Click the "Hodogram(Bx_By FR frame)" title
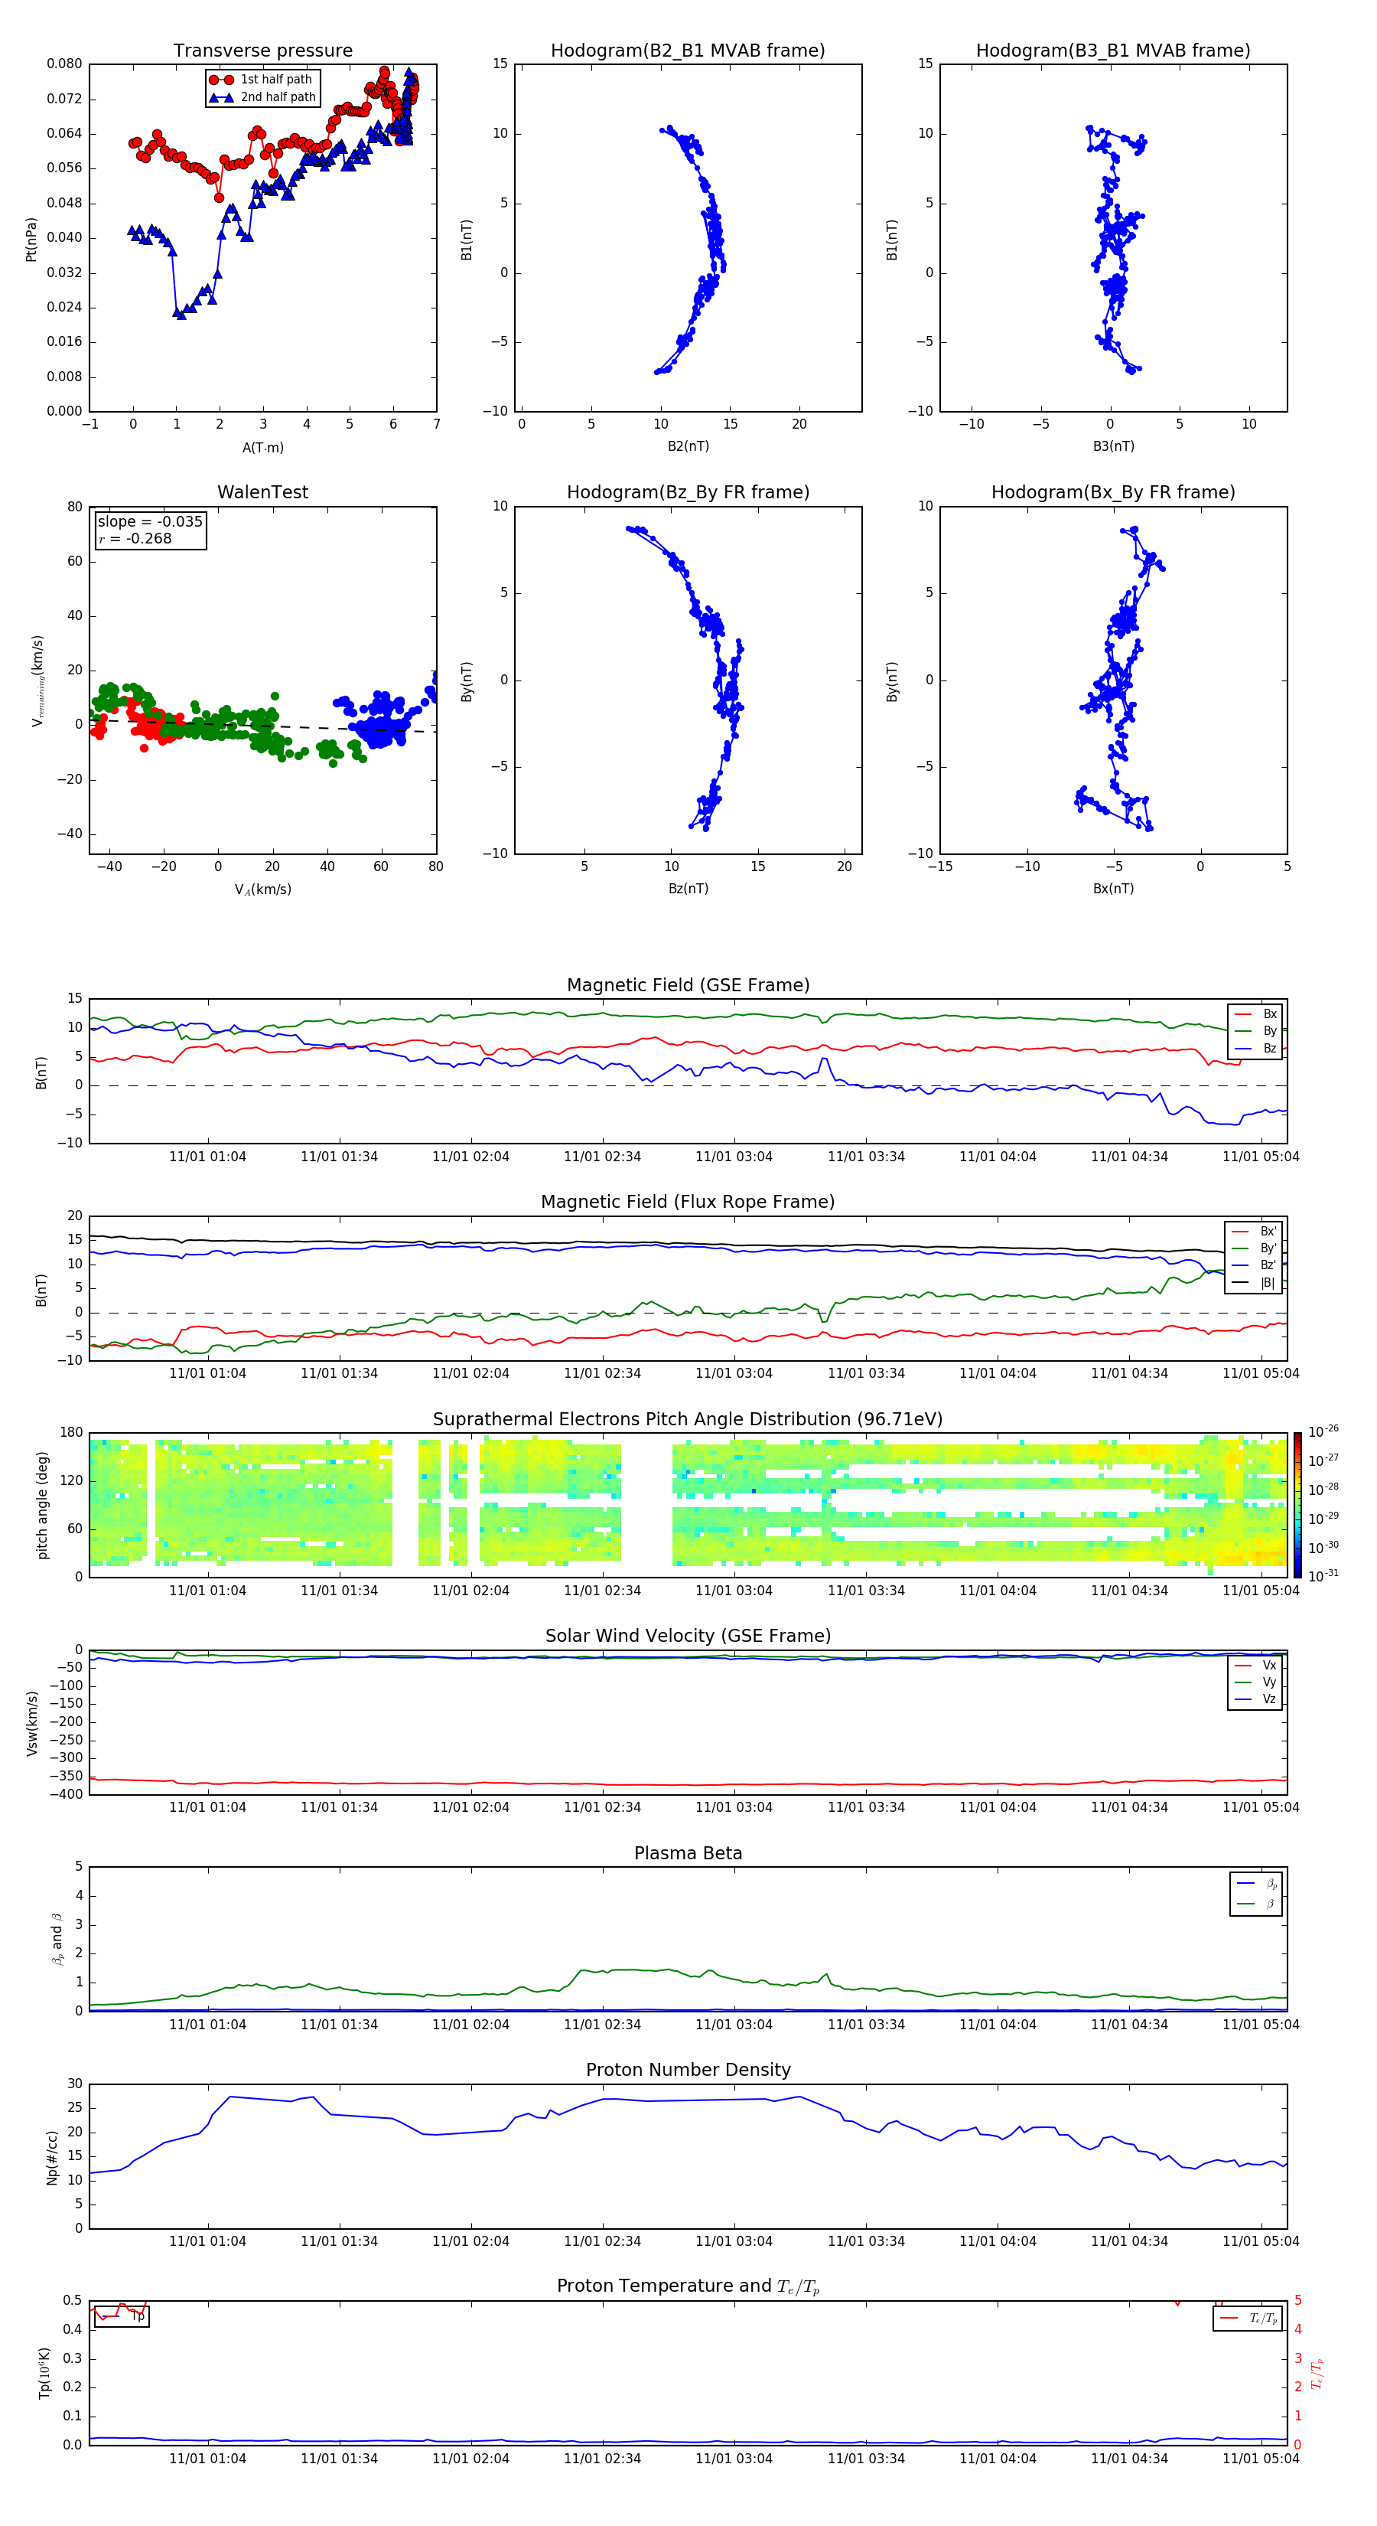The height and width of the screenshot is (2526, 1377). 1113,492
